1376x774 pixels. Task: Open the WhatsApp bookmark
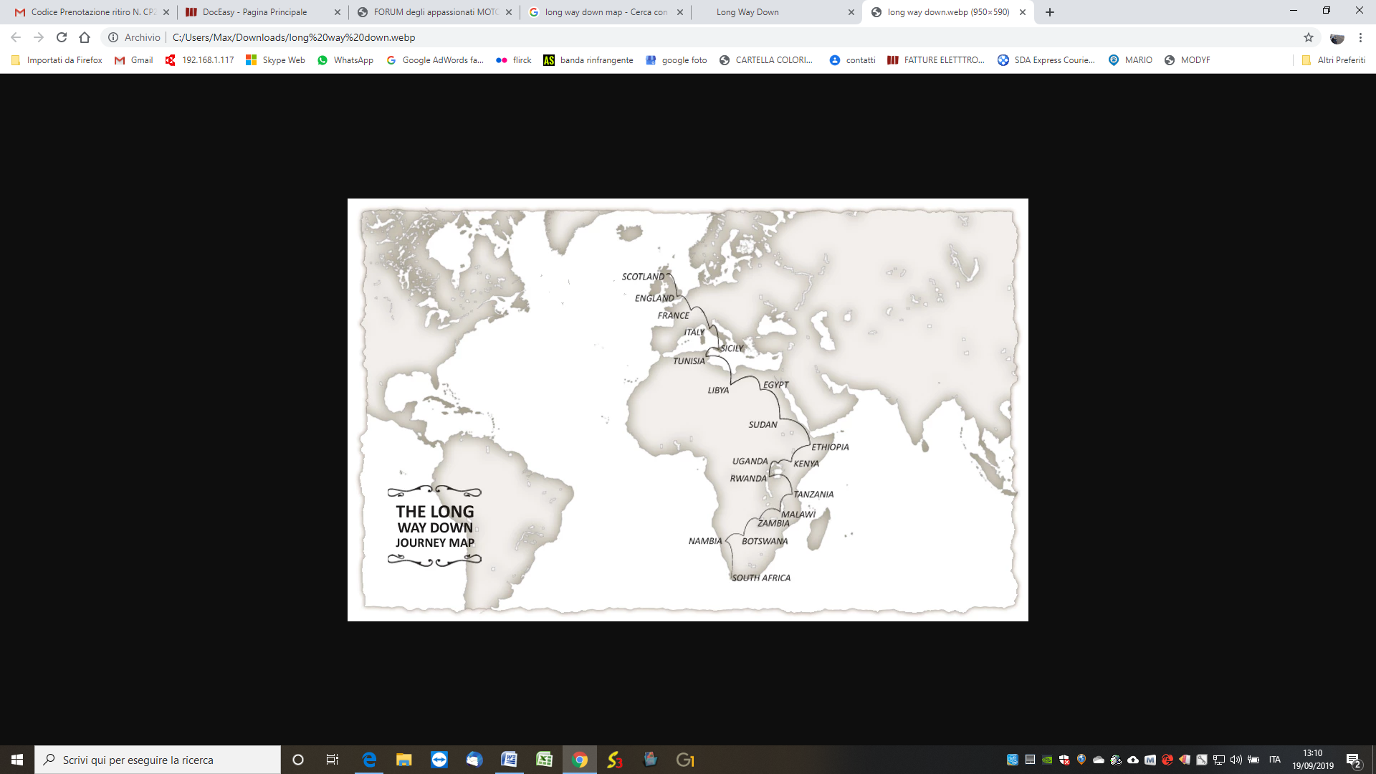point(345,60)
